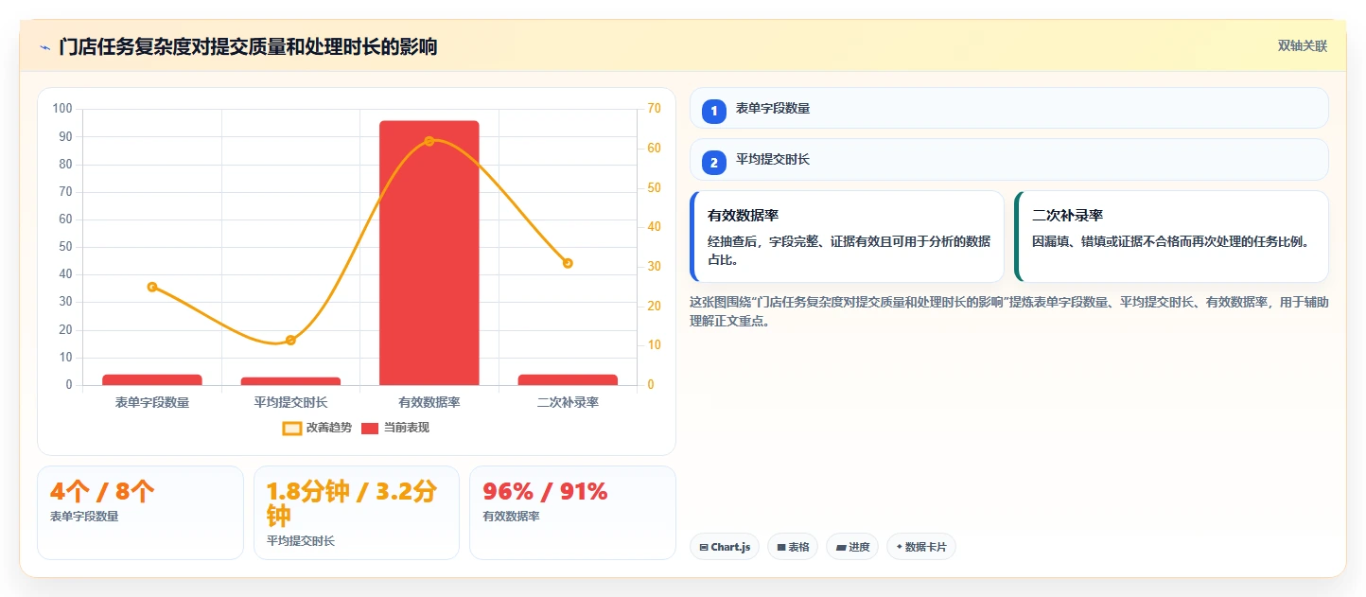Click right axis value 70

[x=654, y=109]
